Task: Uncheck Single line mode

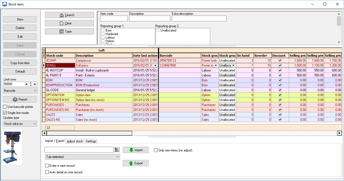Action: 5,113
